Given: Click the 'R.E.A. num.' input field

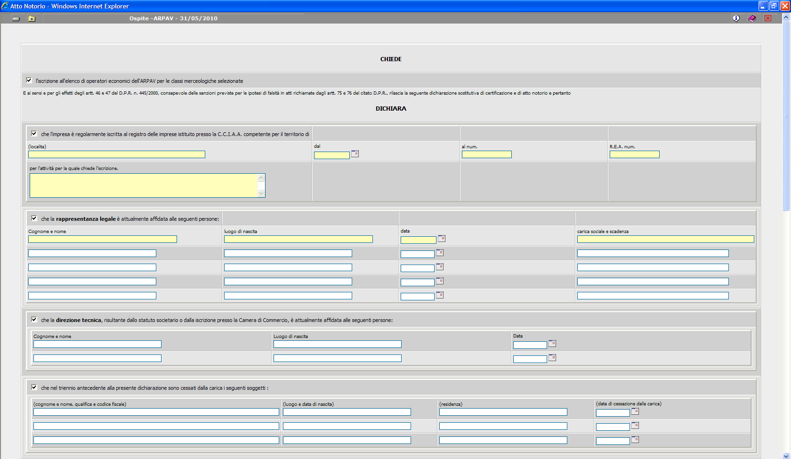Looking at the screenshot, I should [x=635, y=154].
